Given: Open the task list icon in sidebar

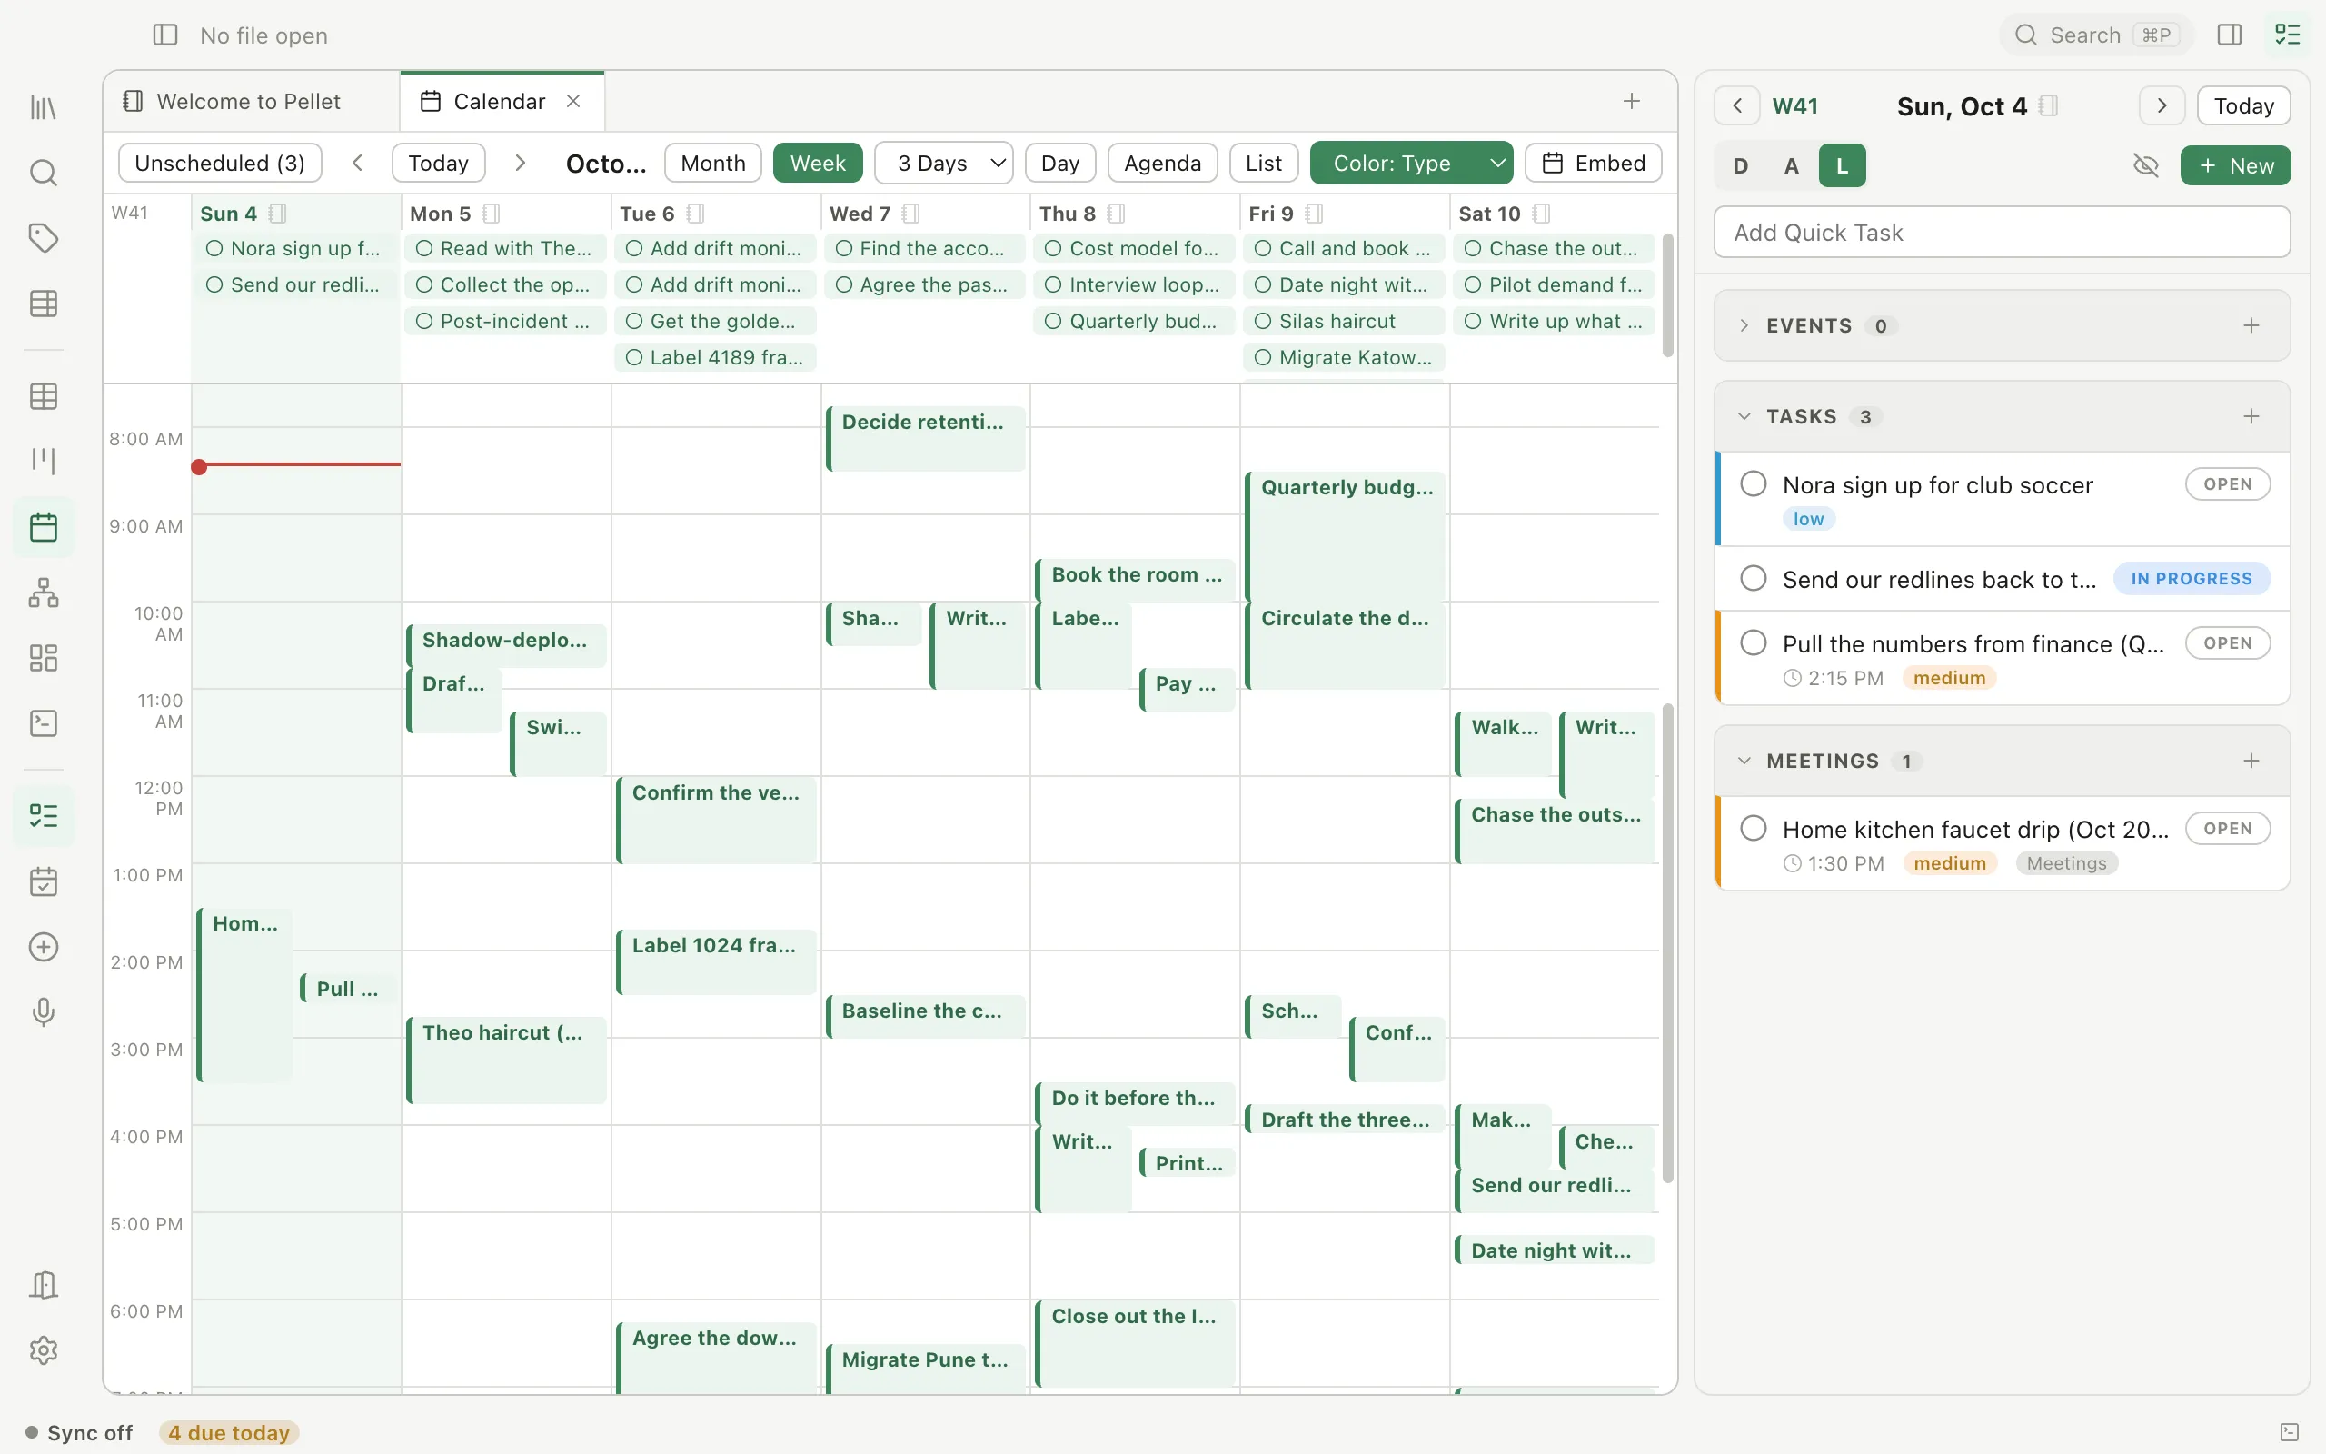Looking at the screenshot, I should [44, 815].
